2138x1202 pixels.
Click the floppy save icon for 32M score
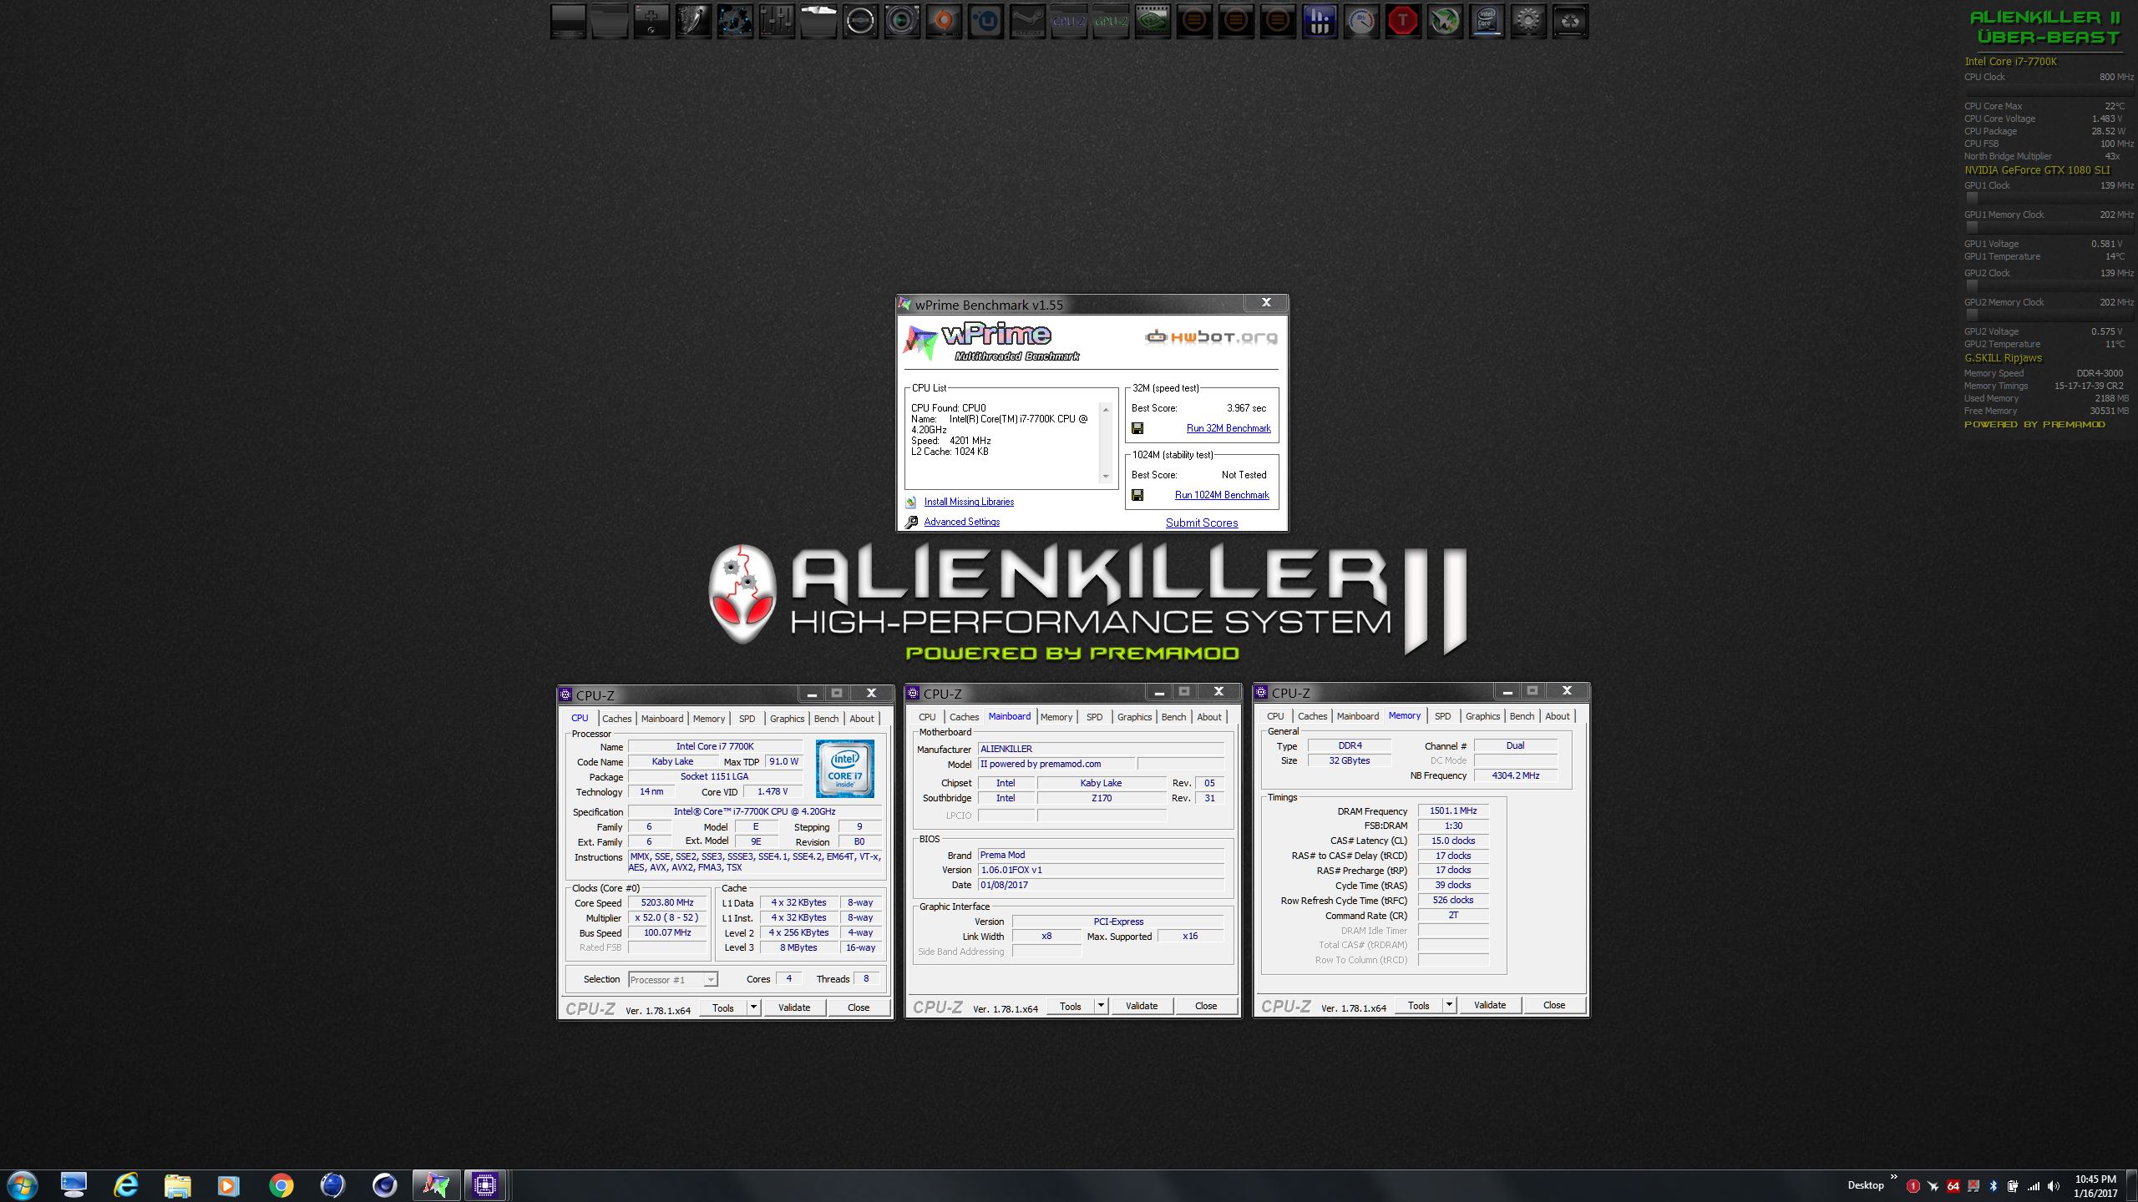pos(1137,428)
